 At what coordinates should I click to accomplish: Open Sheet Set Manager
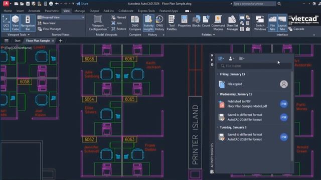pyautogui.click(x=232, y=23)
